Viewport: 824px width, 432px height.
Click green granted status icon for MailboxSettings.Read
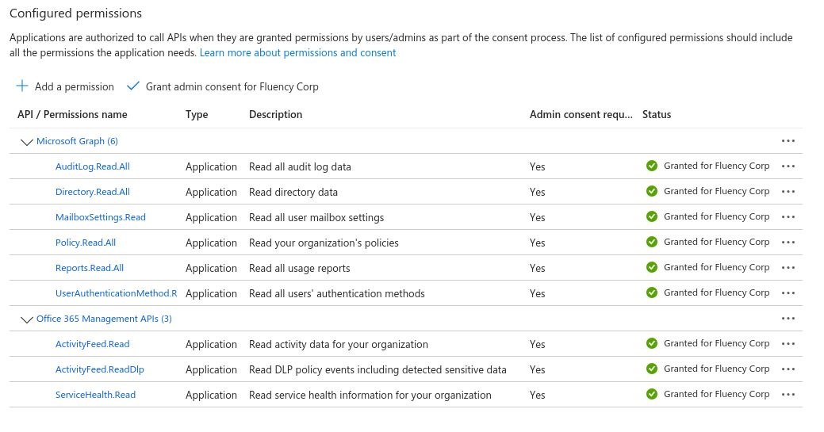(652, 216)
